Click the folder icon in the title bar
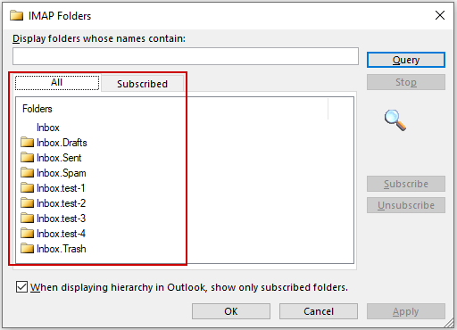457x330 pixels. tap(16, 15)
